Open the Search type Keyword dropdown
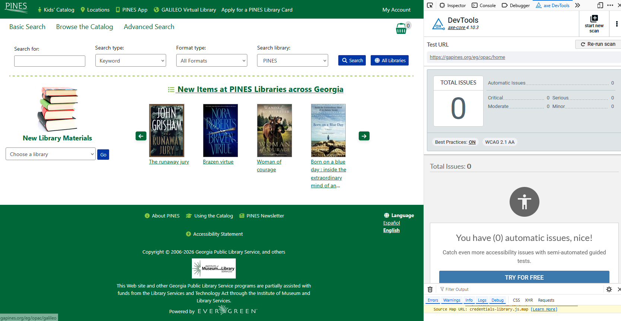This screenshot has height=321, width=621. click(131, 61)
